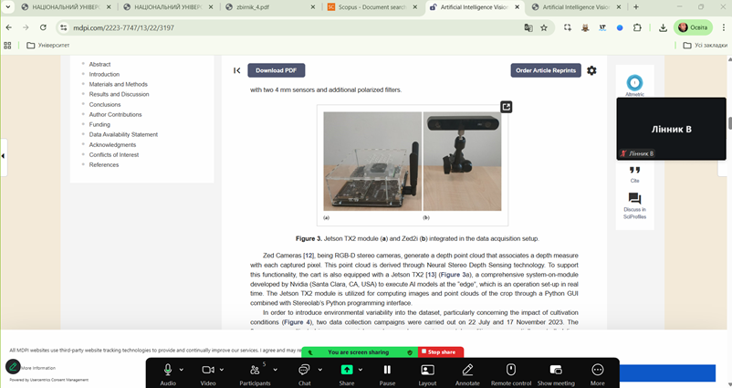Open video options arrow next to Video

click(x=221, y=370)
